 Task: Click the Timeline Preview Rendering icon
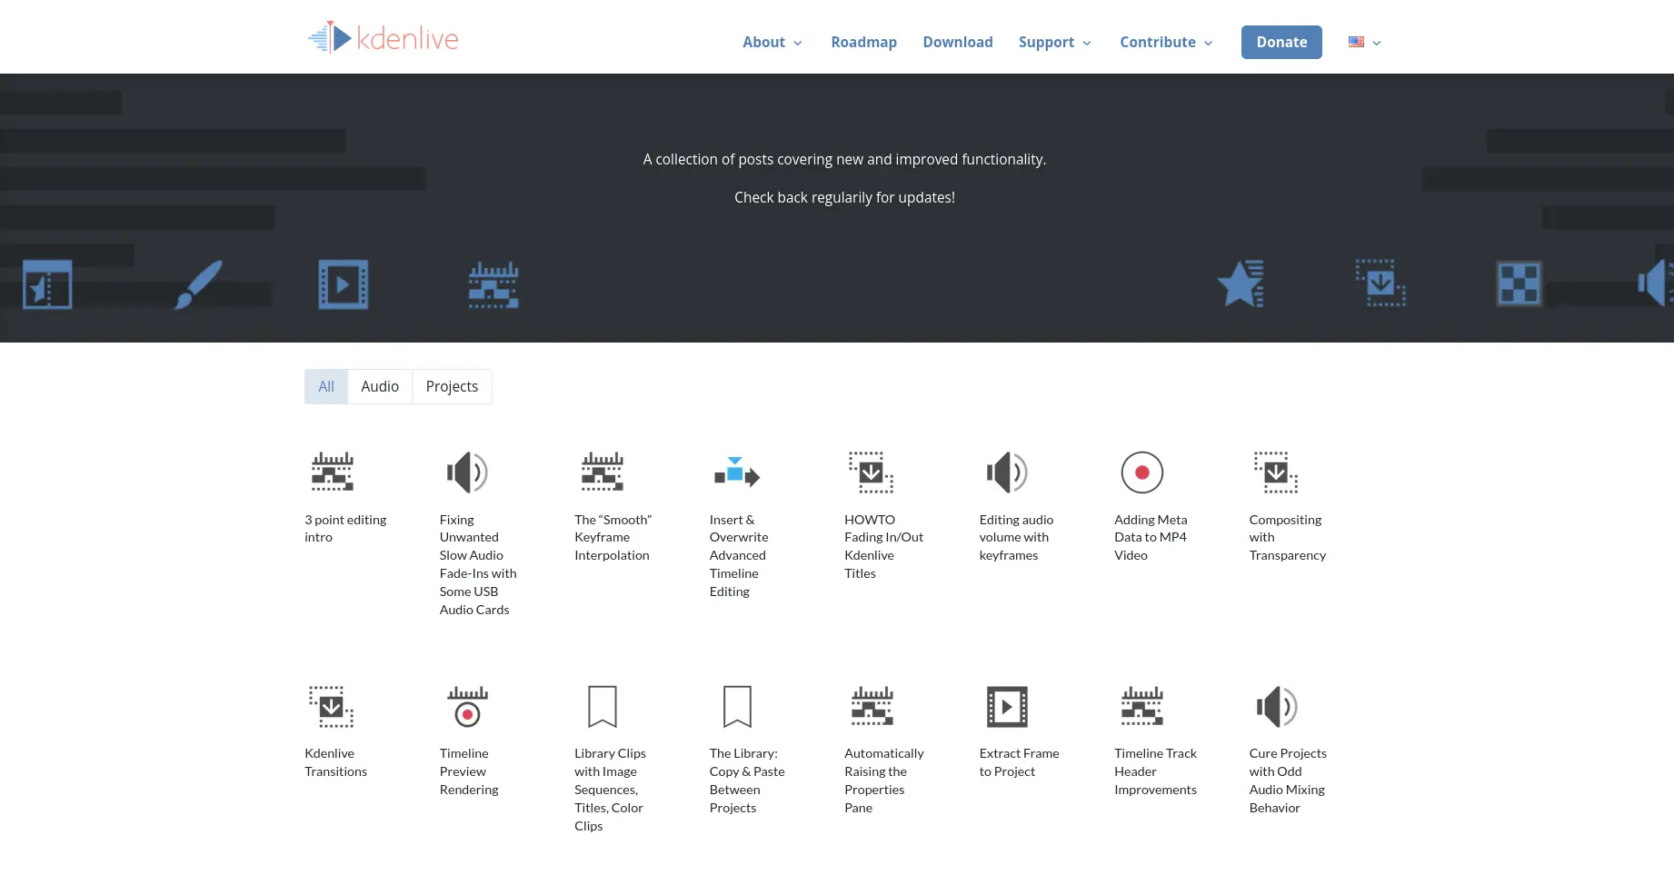(467, 707)
